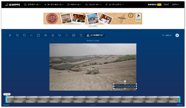
Task: Click the add image tool icon
Action: 74,35
